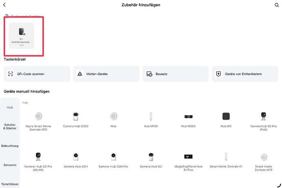Open the Türschlösser category
The image size is (282, 188).
10,183
